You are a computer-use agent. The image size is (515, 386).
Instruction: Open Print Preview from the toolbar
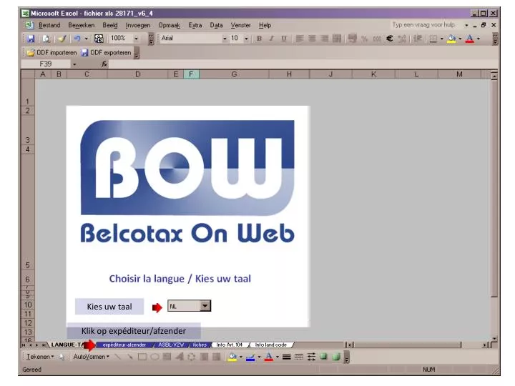(46, 39)
